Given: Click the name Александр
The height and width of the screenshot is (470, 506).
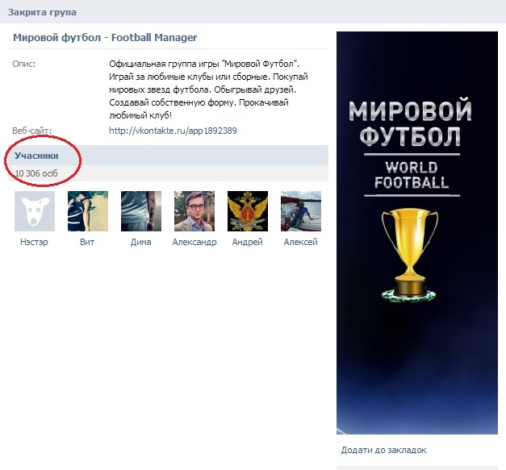Looking at the screenshot, I should [x=194, y=242].
